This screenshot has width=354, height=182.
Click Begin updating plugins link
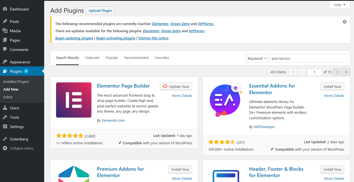point(74,38)
